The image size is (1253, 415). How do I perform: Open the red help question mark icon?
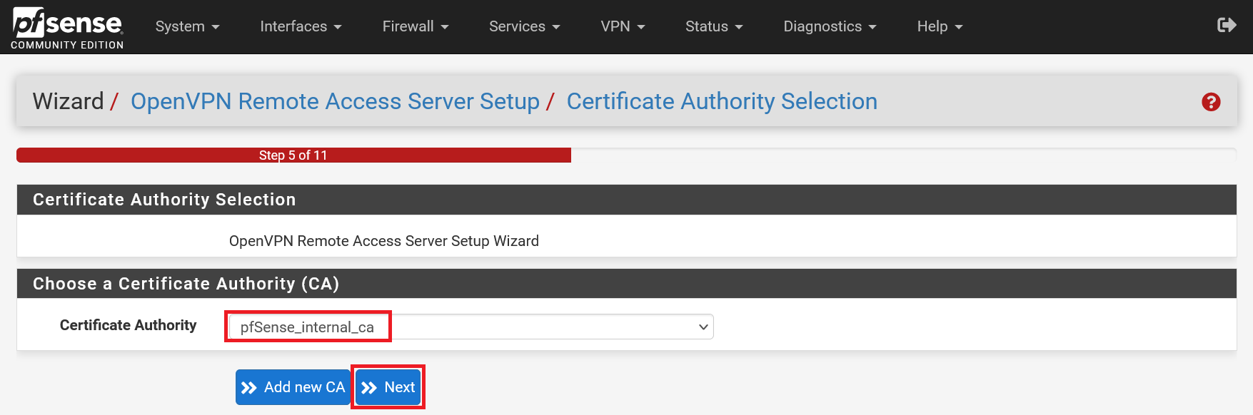coord(1211,102)
